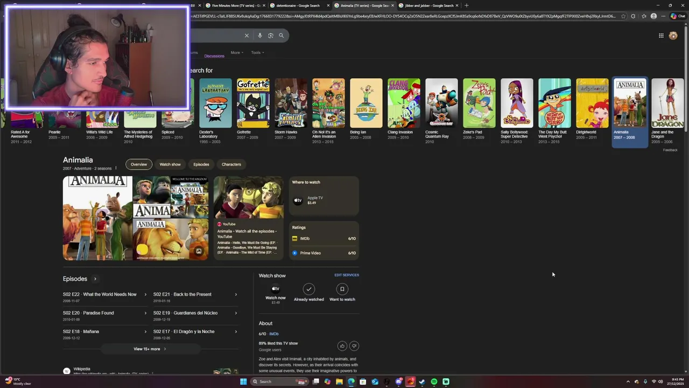
Task: Open Microsoft Store from taskbar
Action: coord(363,382)
